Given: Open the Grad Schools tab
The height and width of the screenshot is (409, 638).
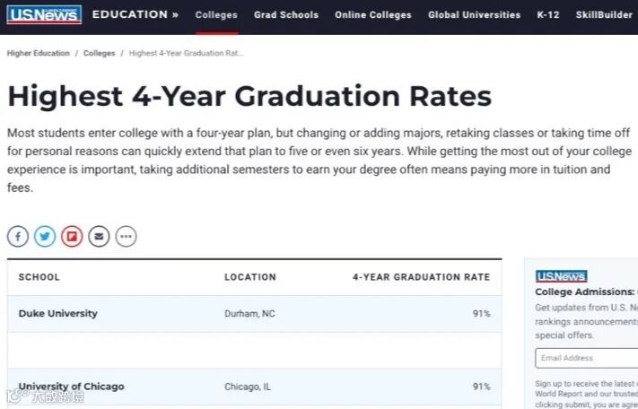Looking at the screenshot, I should 285,15.
